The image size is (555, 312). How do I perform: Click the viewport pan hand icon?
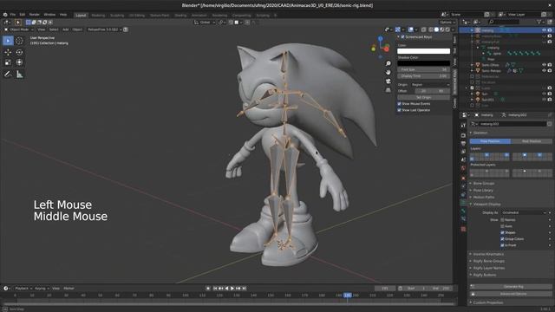click(388, 72)
